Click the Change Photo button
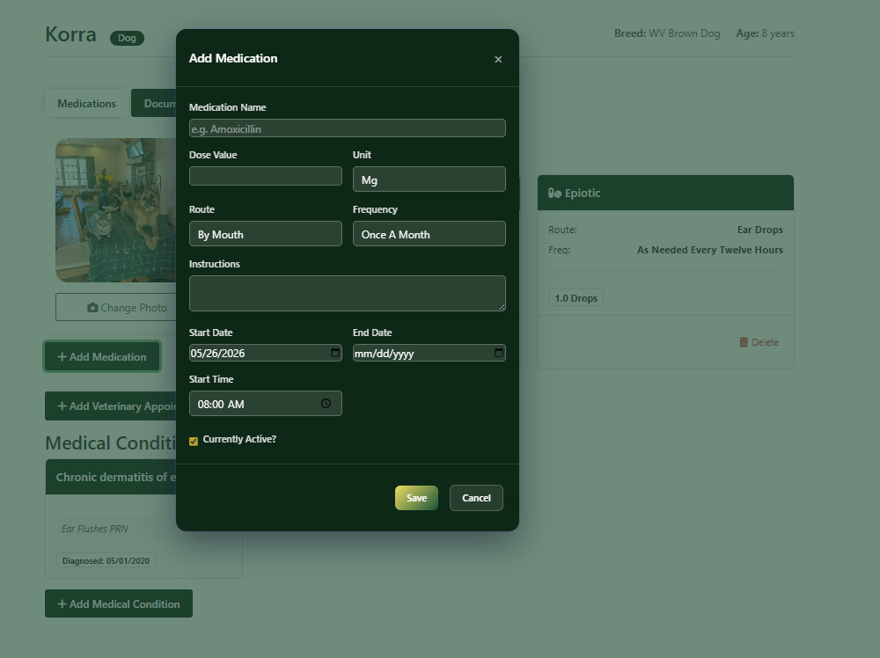The height and width of the screenshot is (658, 880). pos(116,307)
